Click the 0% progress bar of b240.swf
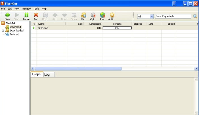 pos(117,28)
